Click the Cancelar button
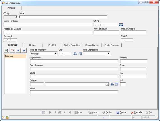The height and width of the screenshot is (121, 160). tap(137, 112)
